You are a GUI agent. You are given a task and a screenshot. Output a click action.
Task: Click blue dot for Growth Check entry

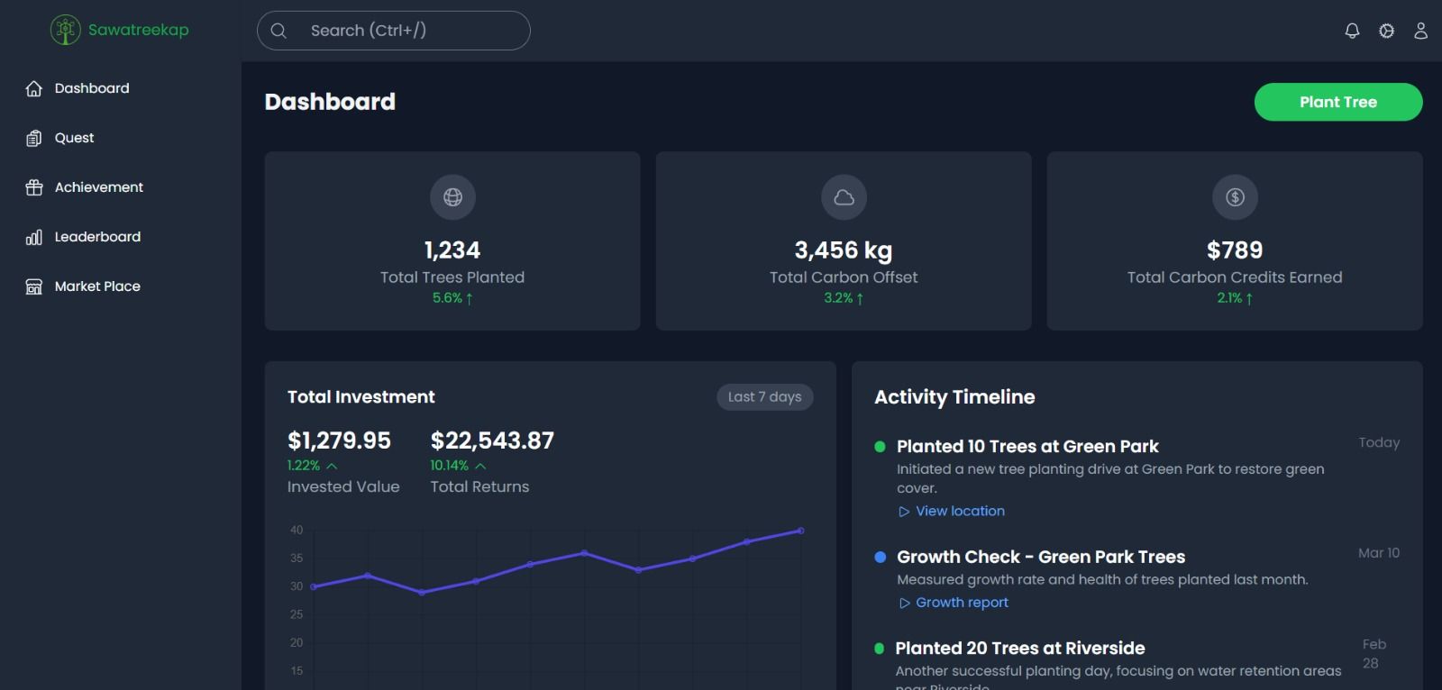coord(880,558)
